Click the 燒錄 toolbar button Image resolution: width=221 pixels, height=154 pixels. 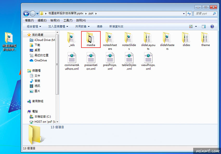pos(100,26)
